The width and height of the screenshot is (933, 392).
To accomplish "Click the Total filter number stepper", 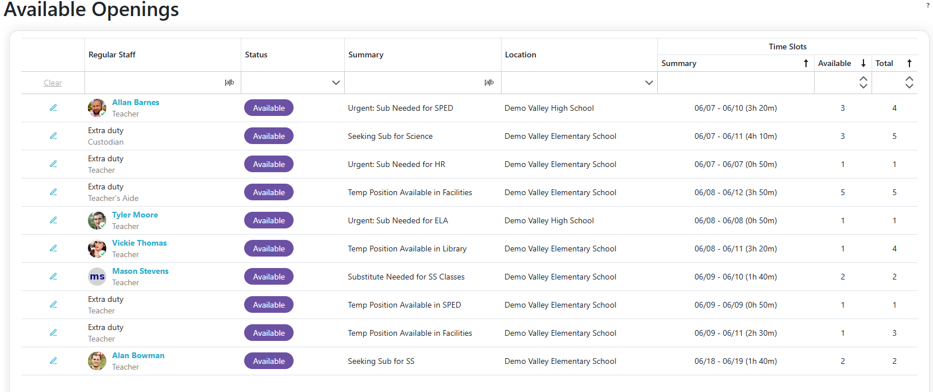I will tap(909, 83).
